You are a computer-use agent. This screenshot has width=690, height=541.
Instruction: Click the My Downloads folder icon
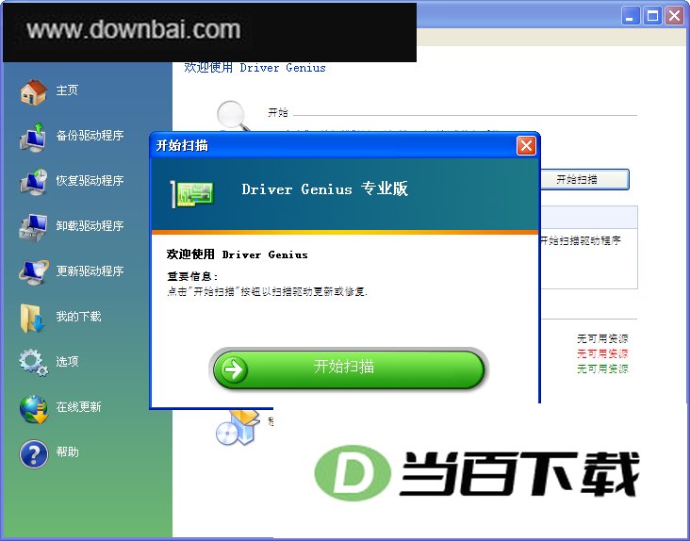tap(32, 318)
